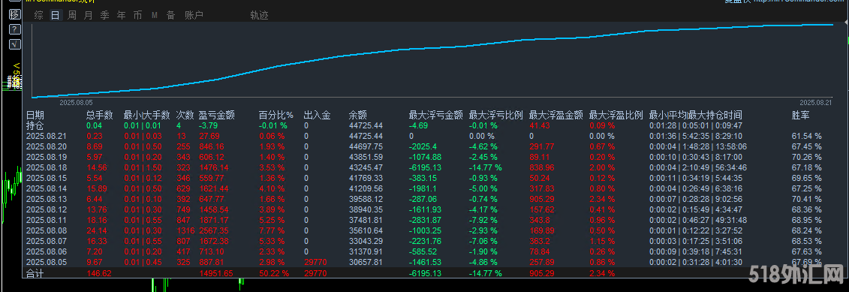Click the 70.41 % win rate cell
This screenshot has height=292, width=849.
pyautogui.click(x=806, y=199)
